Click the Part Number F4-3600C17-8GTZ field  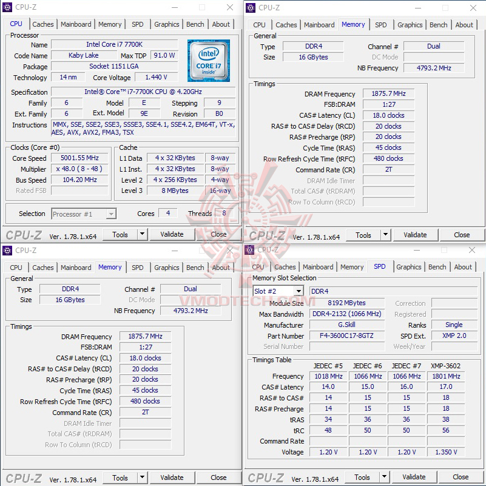[346, 336]
